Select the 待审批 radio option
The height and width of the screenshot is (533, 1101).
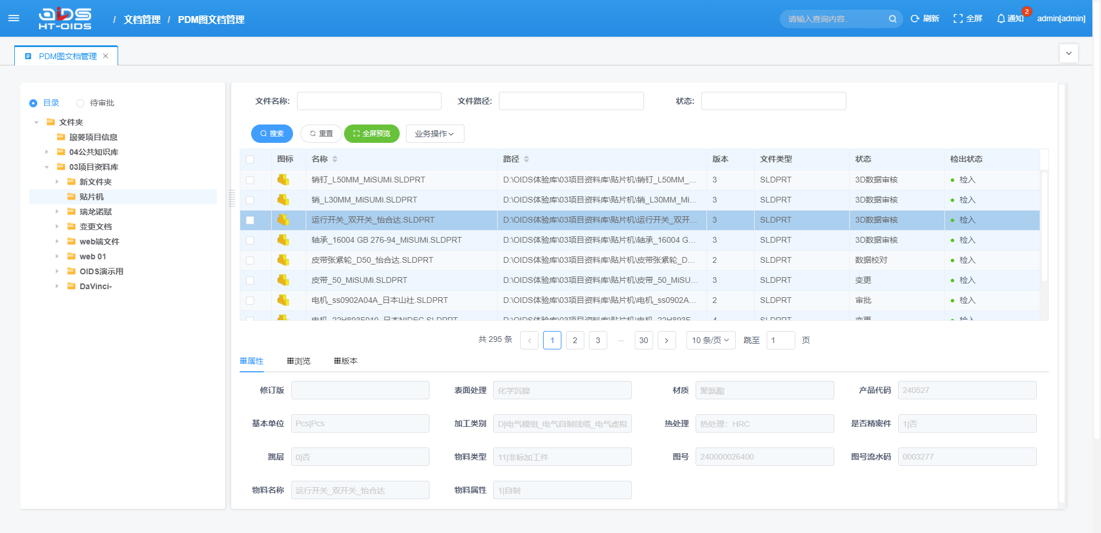(x=80, y=103)
